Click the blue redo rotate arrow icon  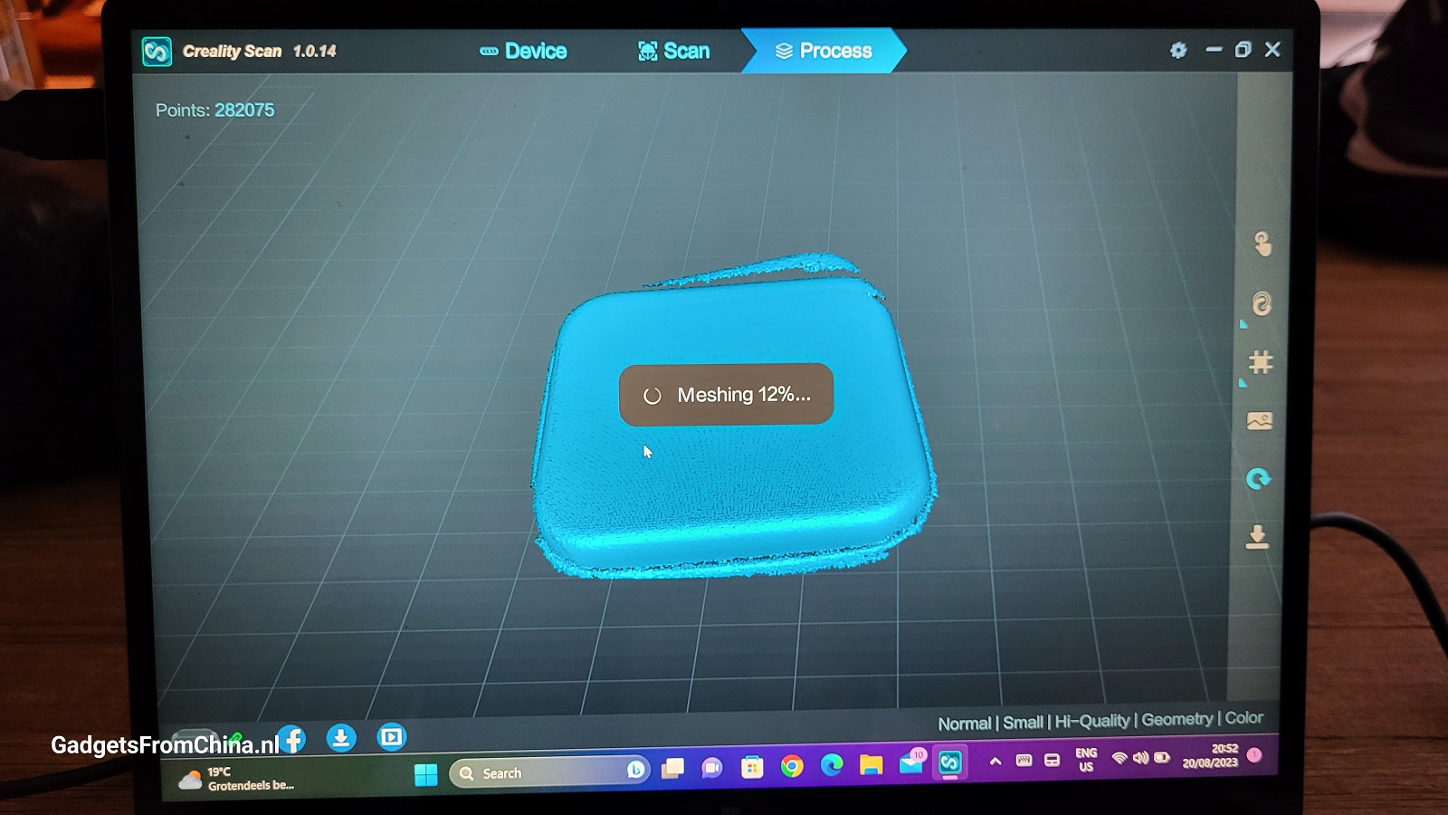click(x=1258, y=479)
